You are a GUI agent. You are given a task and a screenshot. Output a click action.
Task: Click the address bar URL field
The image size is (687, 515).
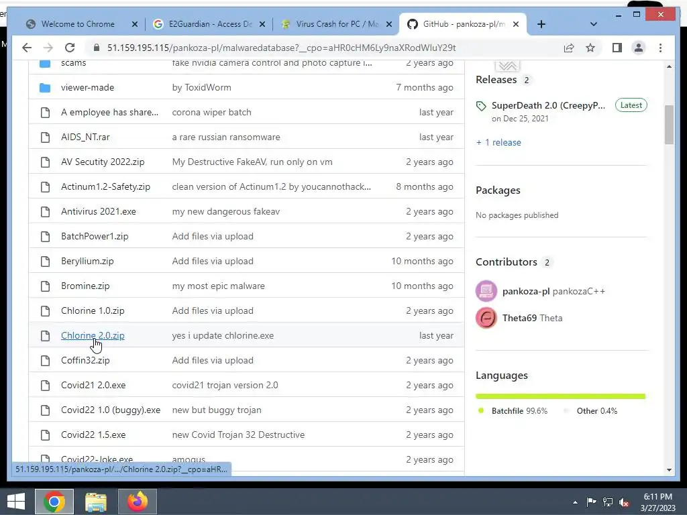(x=281, y=48)
